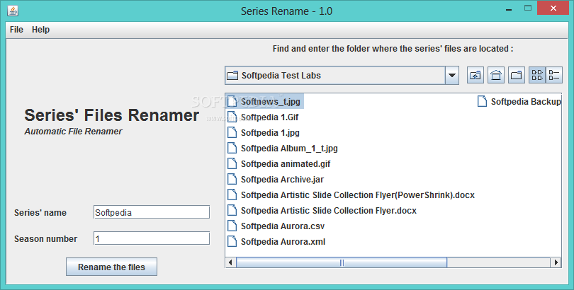Create a new folder
Screen dimensions: 574x290
[x=516, y=75]
